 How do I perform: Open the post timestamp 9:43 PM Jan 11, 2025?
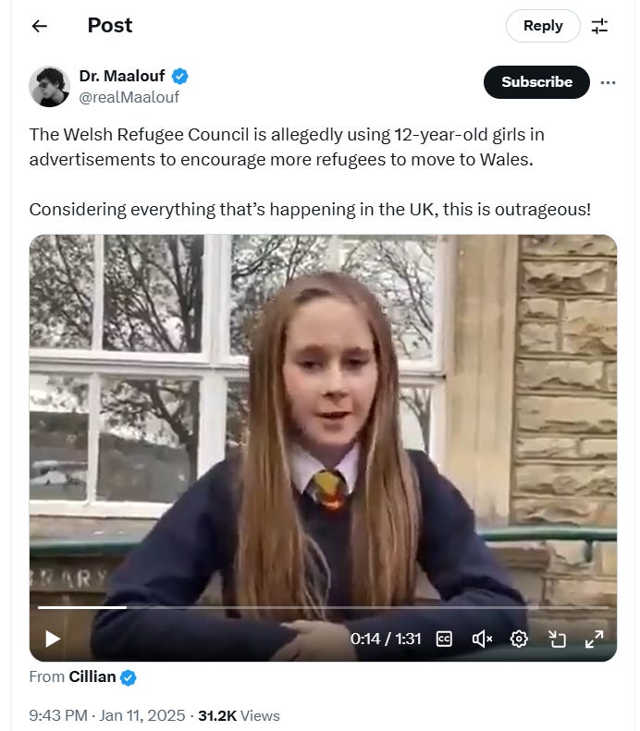(107, 715)
